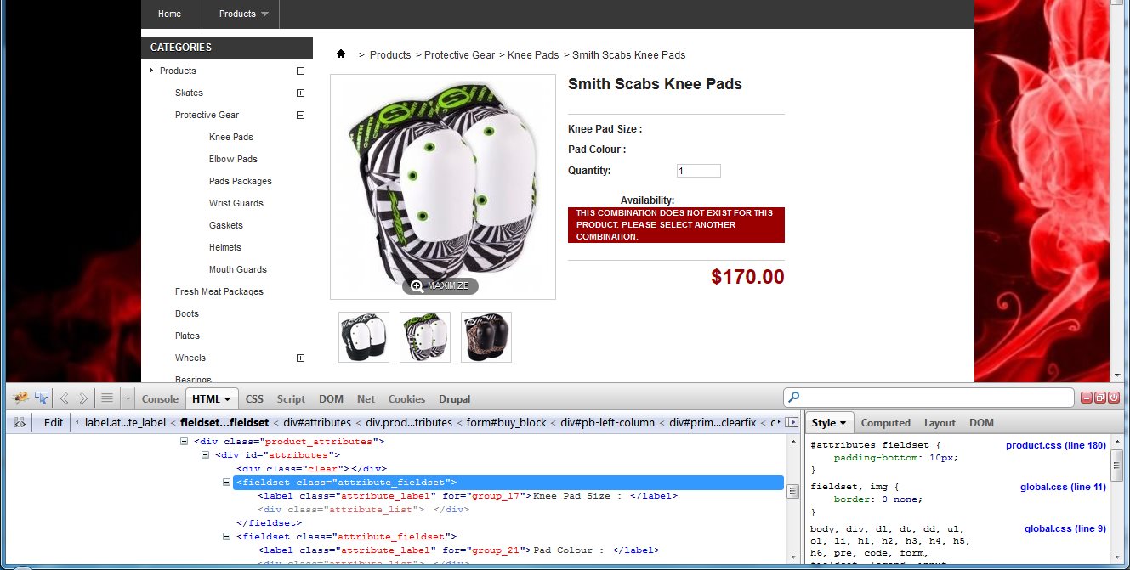Toggle side panel collapse button in Firebug
Viewport: 1130px width, 570px height.
point(792,422)
